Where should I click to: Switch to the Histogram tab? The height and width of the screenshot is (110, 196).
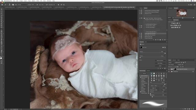[170, 8]
